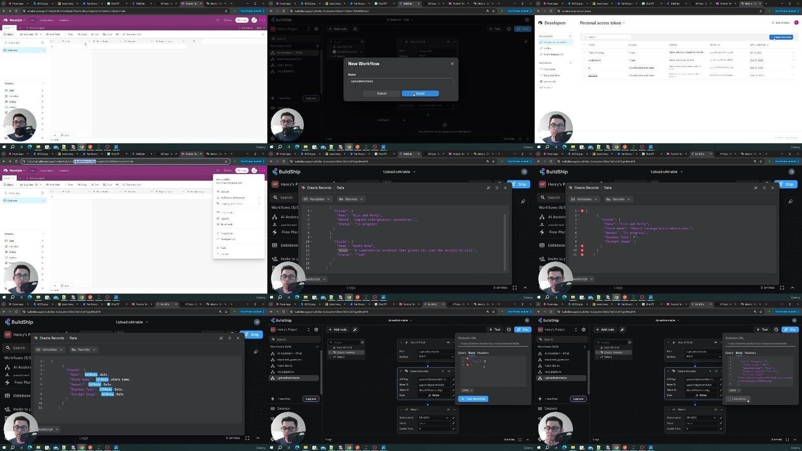Click "Add node" in the Test Workflow frame
This screenshot has width=802, height=451.
click(x=338, y=330)
